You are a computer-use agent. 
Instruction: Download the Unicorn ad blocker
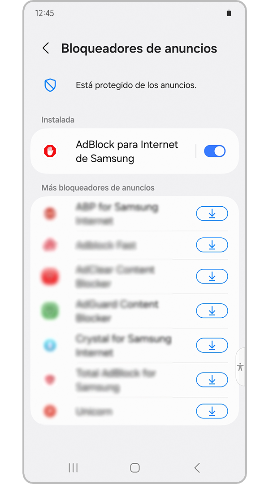pos(212,411)
